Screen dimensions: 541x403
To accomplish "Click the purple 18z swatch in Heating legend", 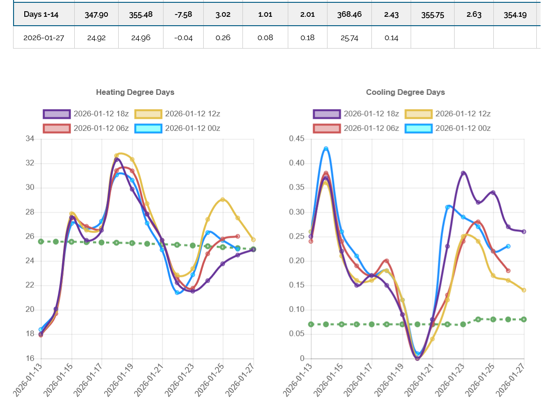I will (57, 114).
